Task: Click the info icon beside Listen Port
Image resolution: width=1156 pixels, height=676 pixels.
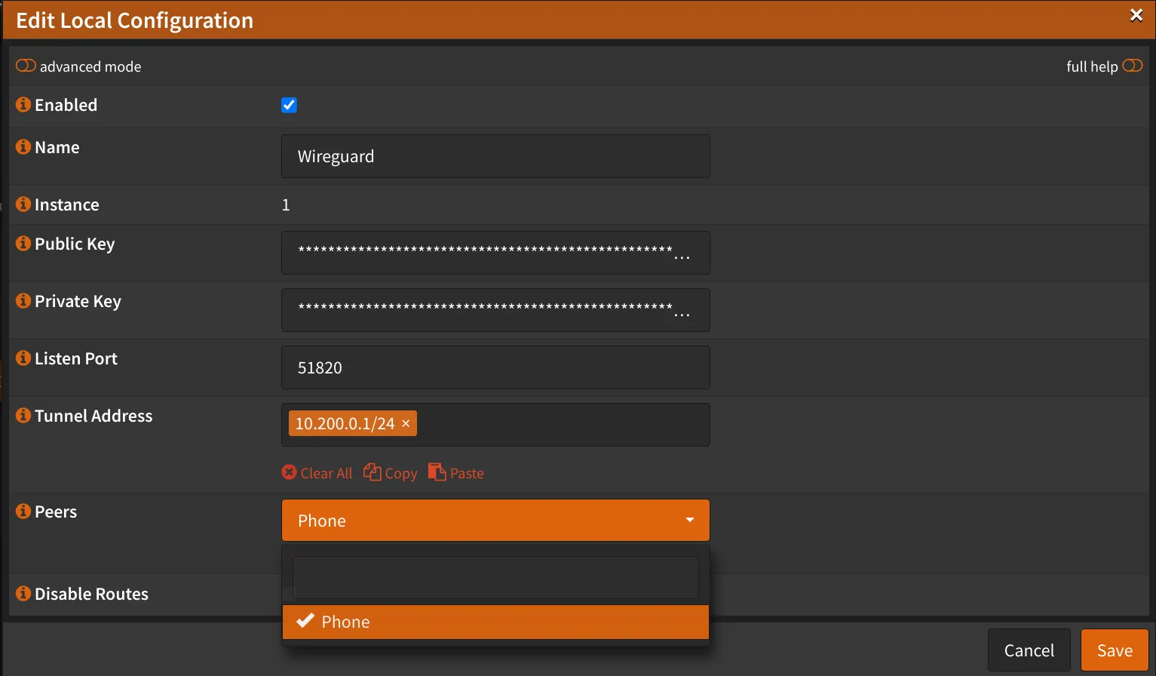Action: 22,358
